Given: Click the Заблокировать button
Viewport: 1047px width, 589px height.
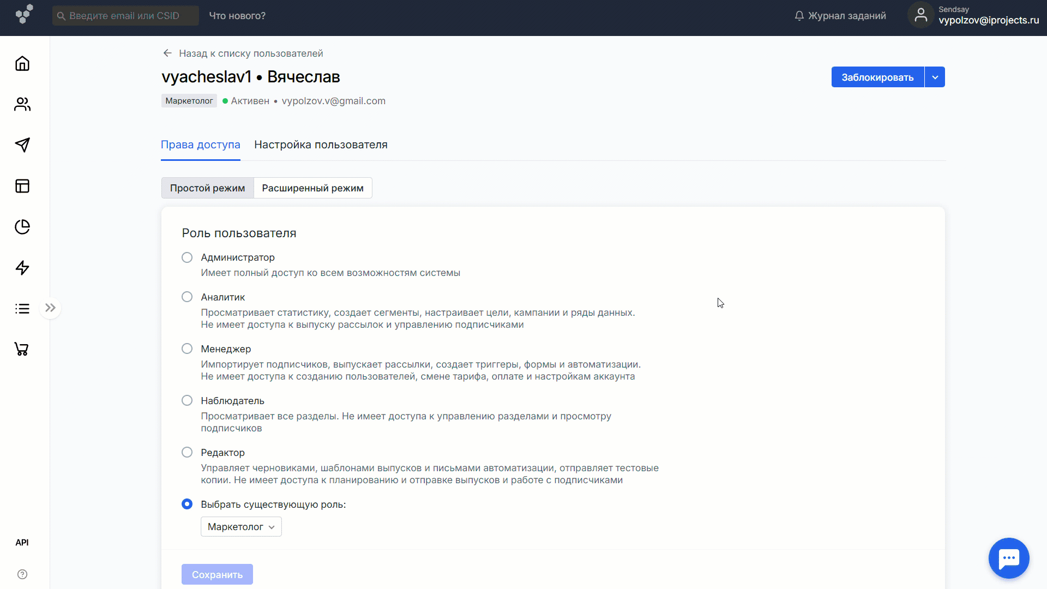Looking at the screenshot, I should [x=877, y=77].
